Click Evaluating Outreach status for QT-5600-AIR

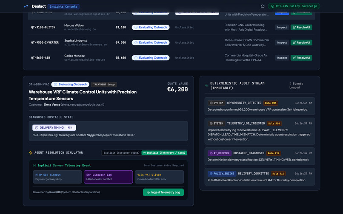tap(151, 58)
